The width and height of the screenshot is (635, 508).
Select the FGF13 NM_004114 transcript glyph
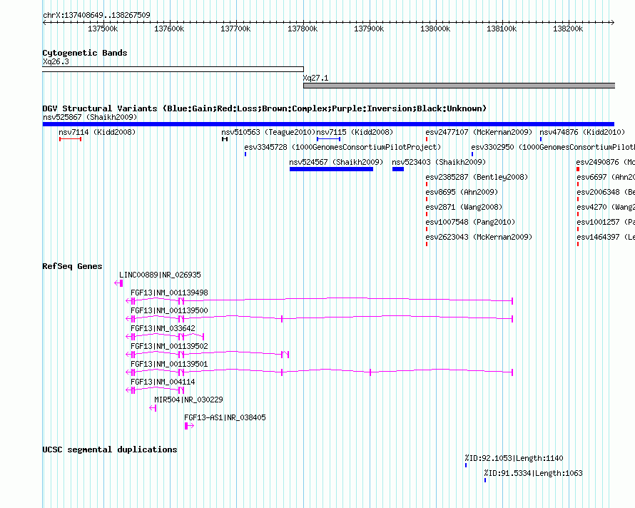point(155,390)
